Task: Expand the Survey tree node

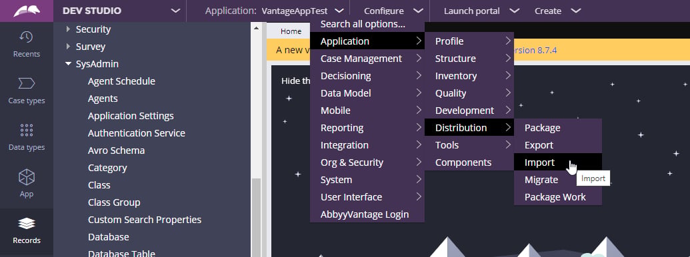Action: [68, 47]
